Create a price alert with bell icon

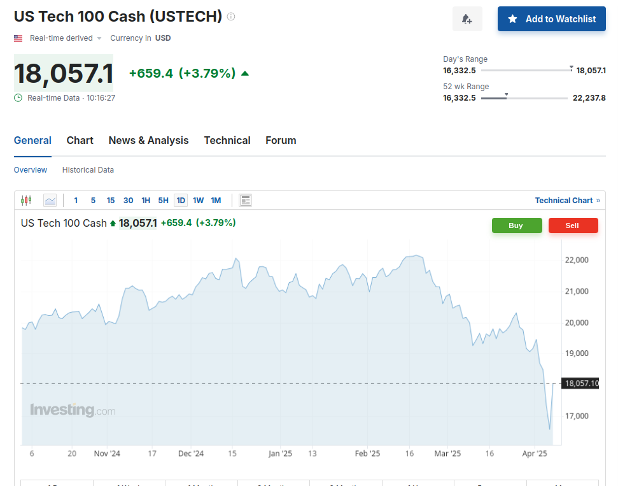click(467, 19)
